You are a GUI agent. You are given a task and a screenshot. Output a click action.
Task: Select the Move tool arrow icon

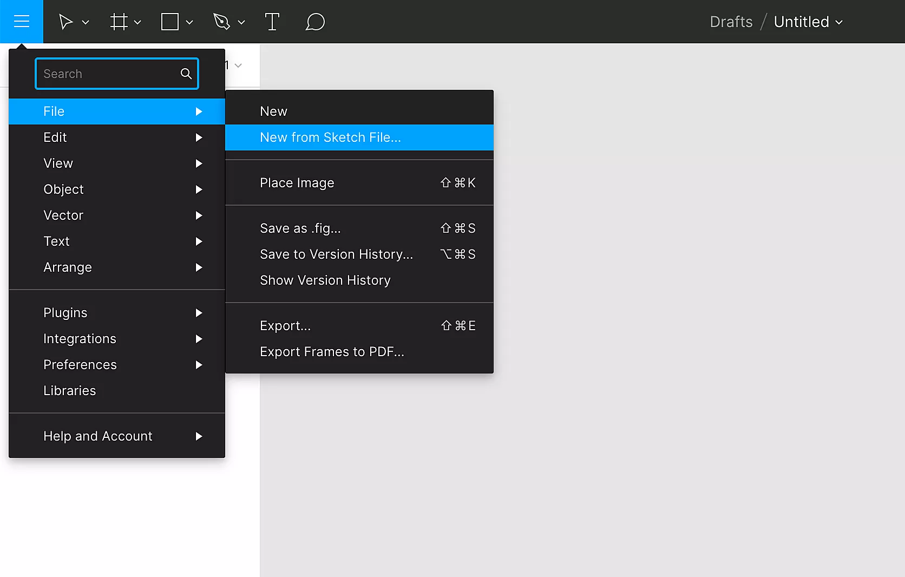[65, 22]
